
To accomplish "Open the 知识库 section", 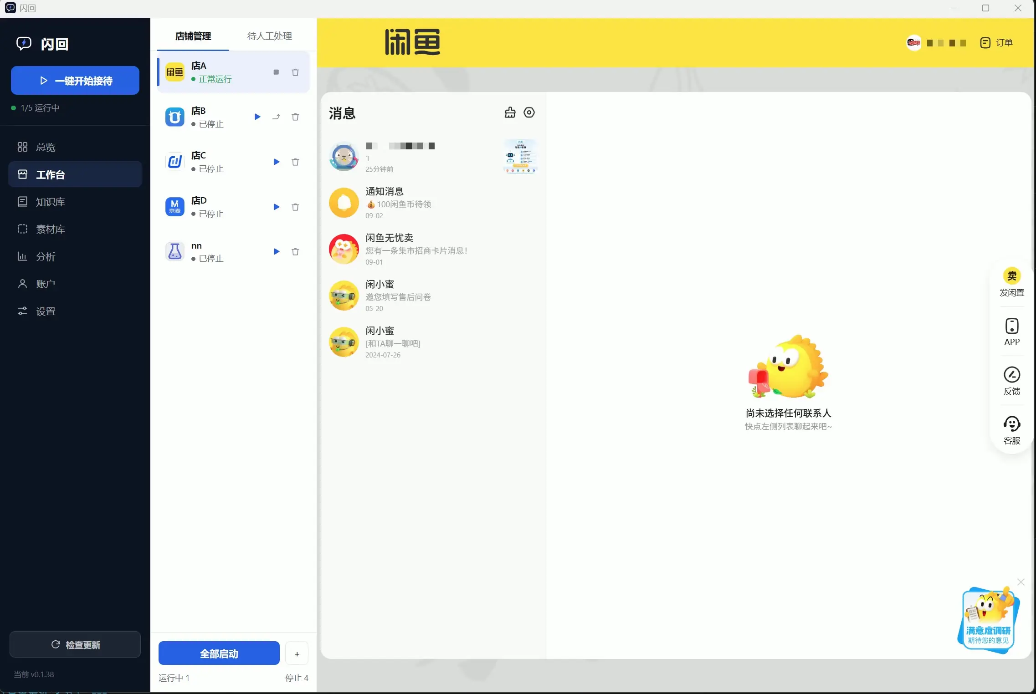I will click(x=75, y=202).
